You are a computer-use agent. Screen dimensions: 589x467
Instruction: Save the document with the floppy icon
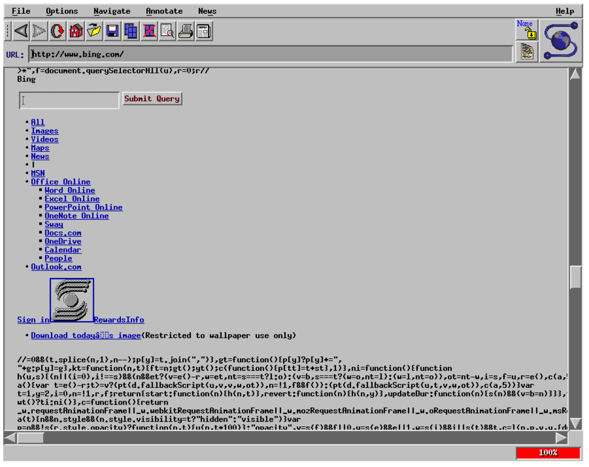pos(113,31)
